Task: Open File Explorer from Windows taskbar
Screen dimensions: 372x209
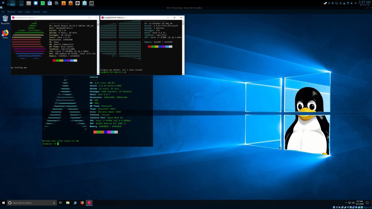Action: point(68,203)
